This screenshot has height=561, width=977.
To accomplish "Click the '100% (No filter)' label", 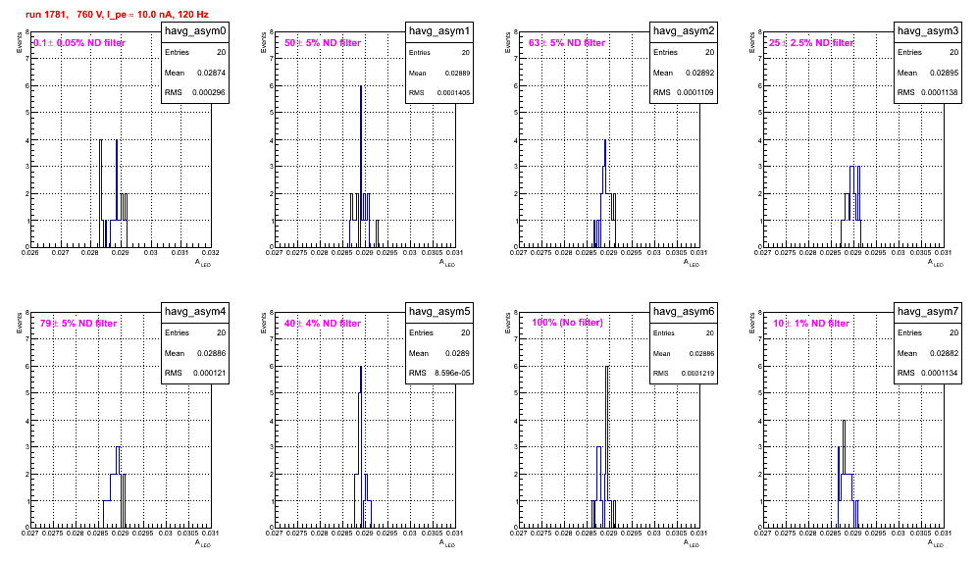I will click(x=568, y=323).
